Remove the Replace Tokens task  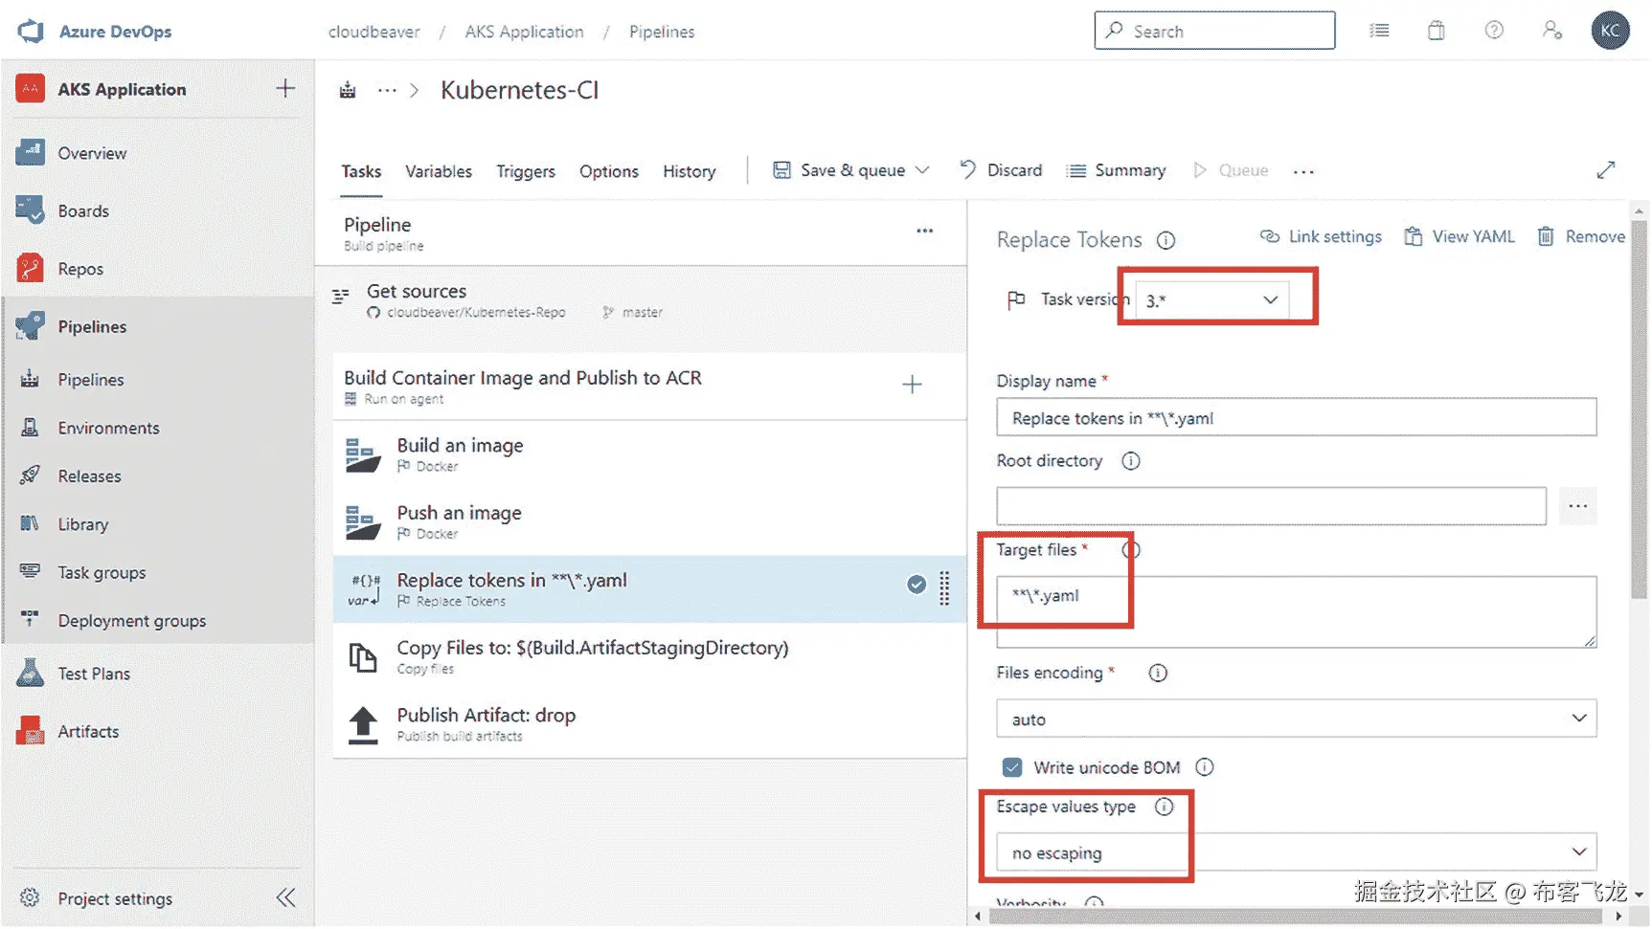tap(1581, 236)
